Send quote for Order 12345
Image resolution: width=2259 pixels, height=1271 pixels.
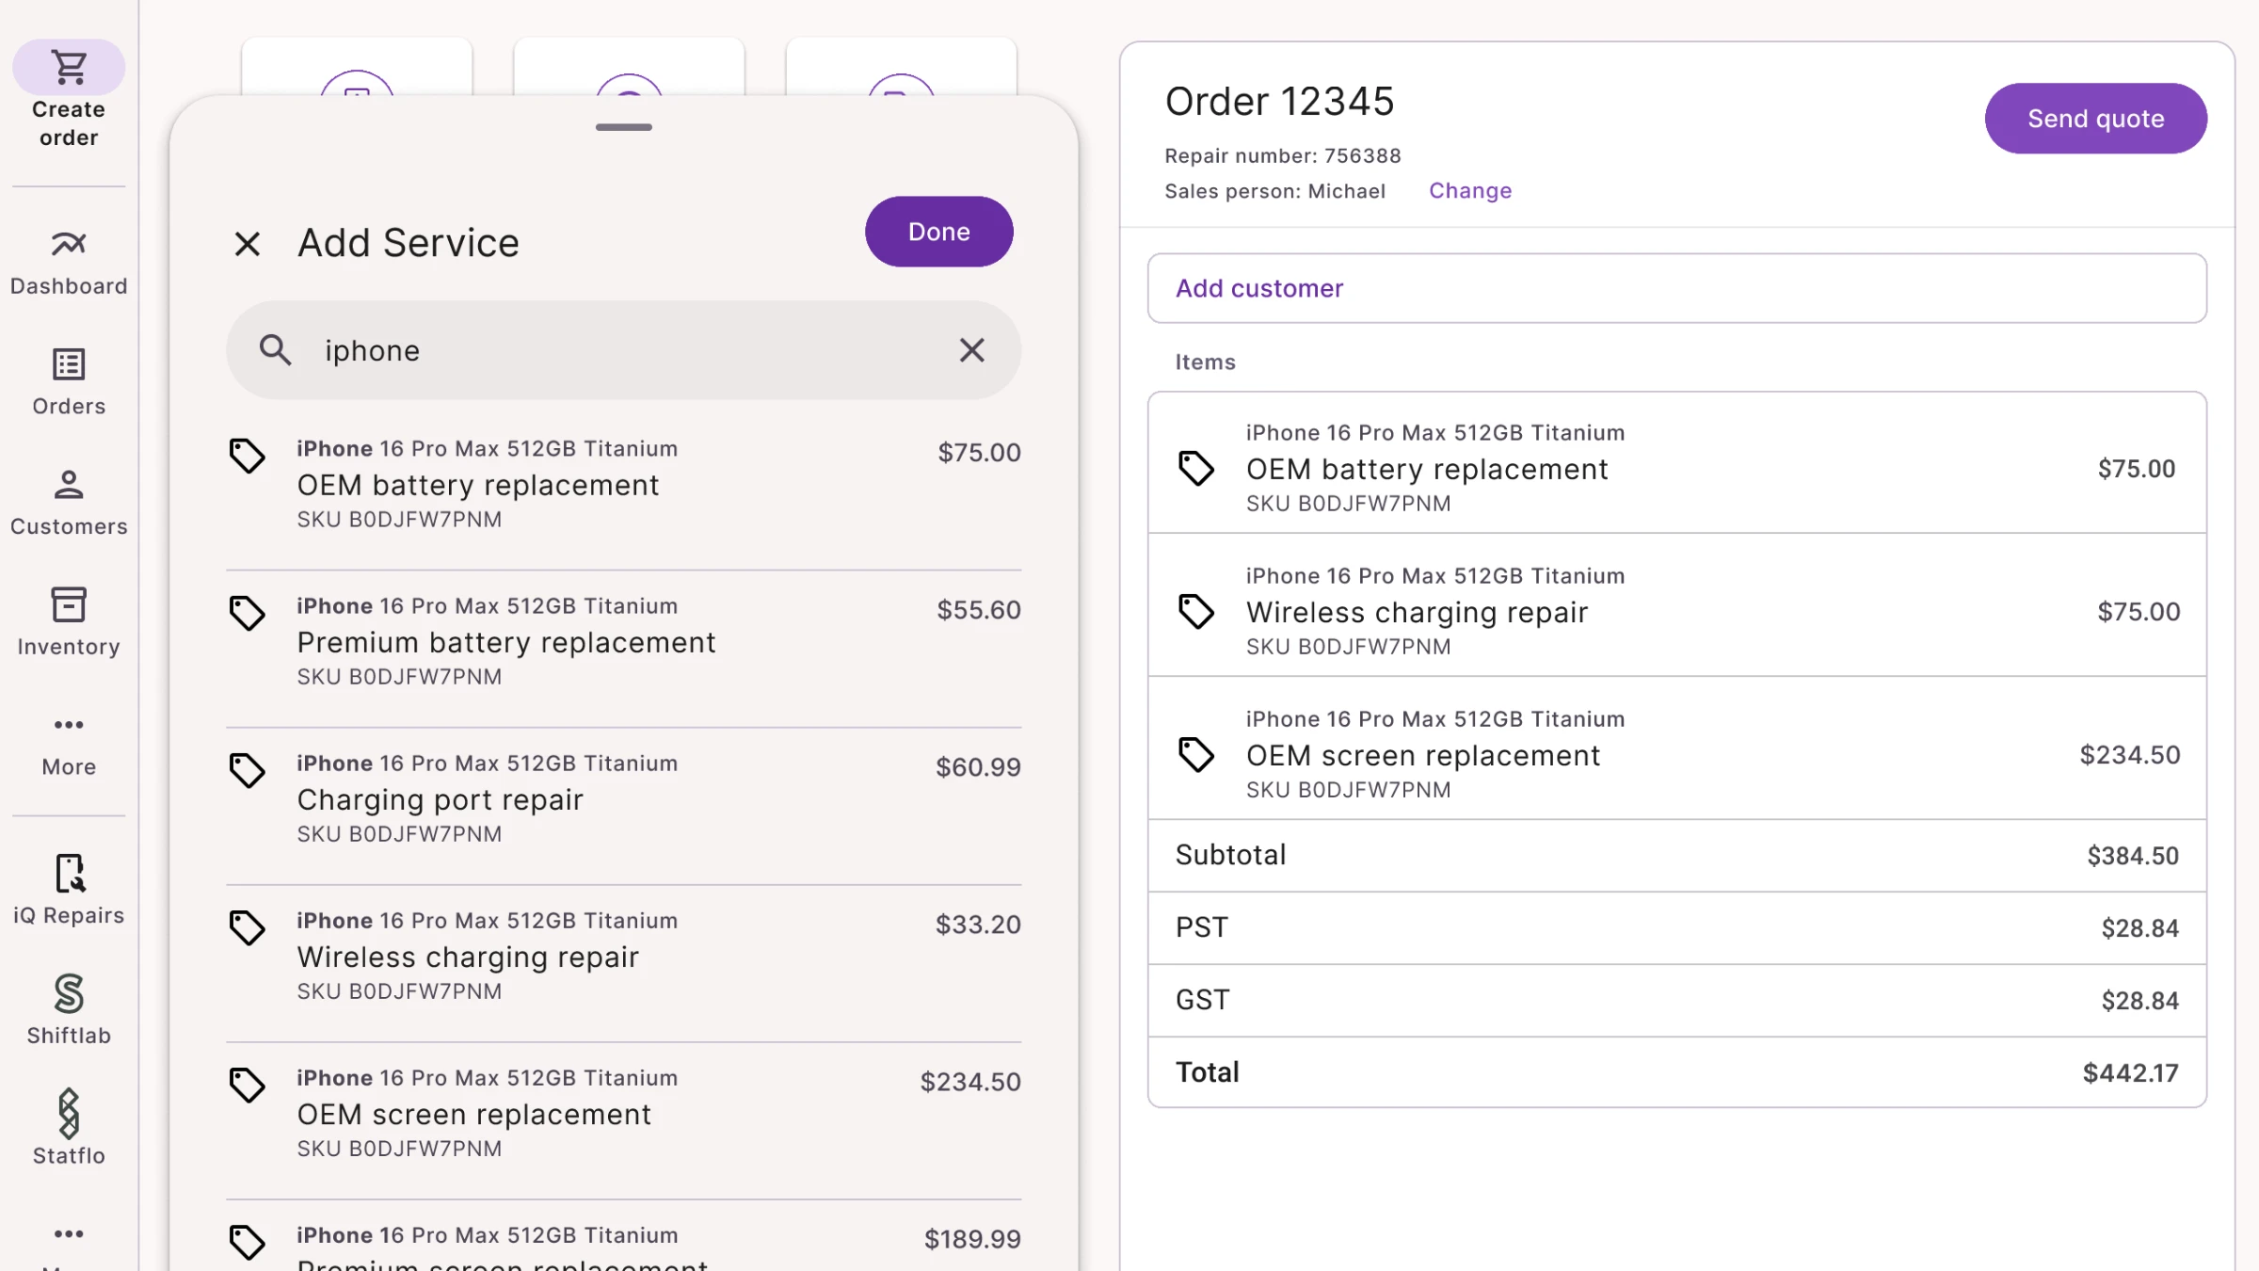tap(2095, 119)
